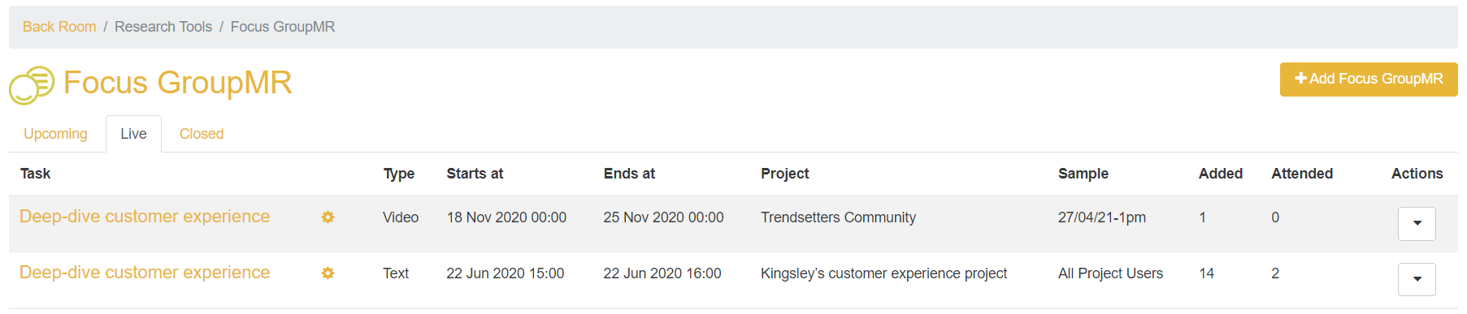Select the Live tab
Screen dimensions: 1467x314
click(x=133, y=134)
